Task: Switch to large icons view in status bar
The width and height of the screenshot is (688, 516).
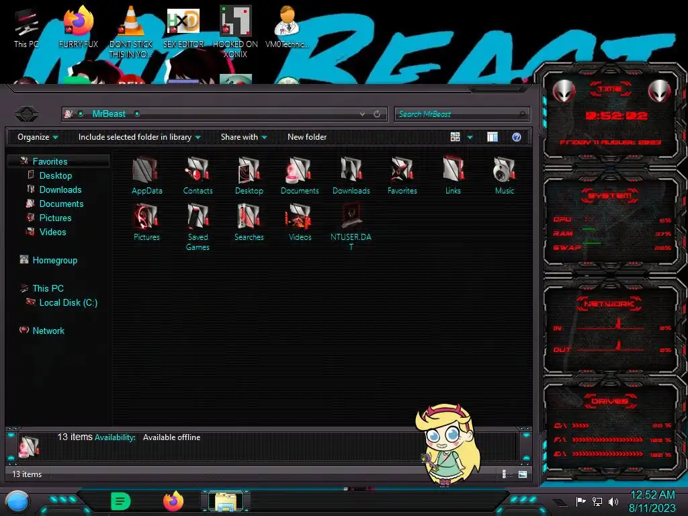Action: (522, 474)
